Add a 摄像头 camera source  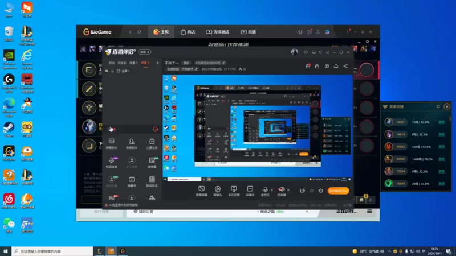[x=218, y=191]
